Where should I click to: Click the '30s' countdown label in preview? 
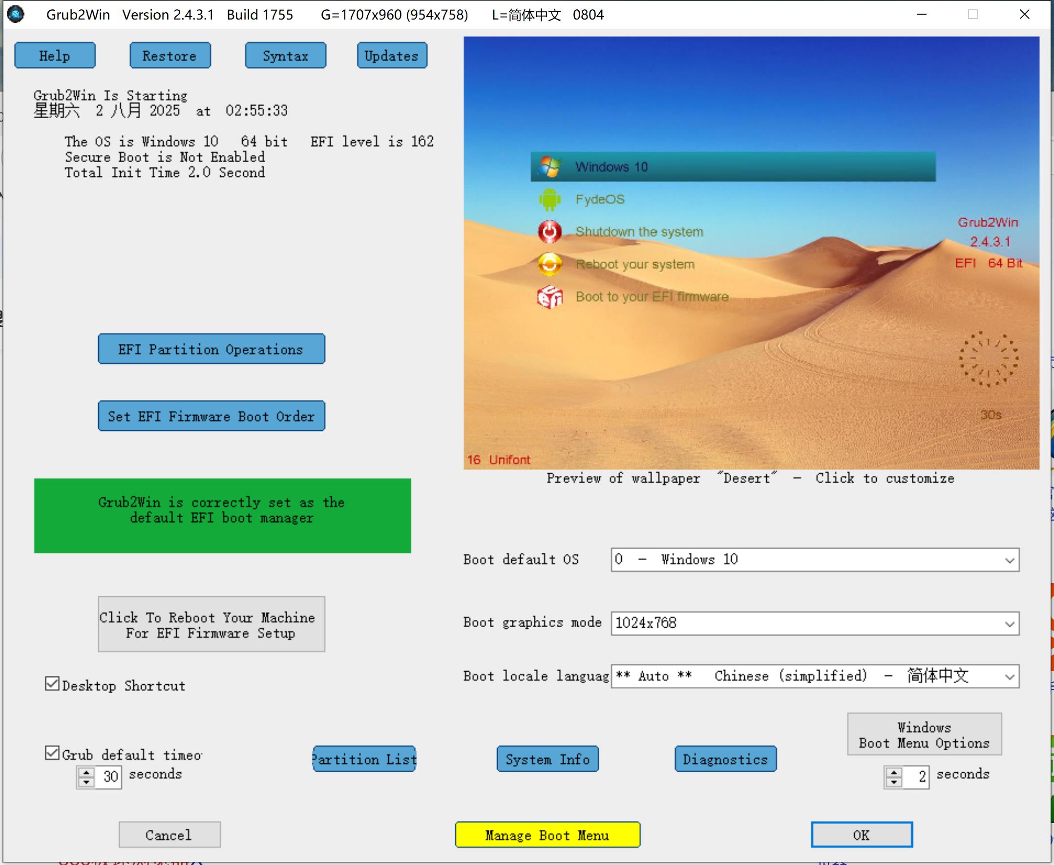click(991, 415)
